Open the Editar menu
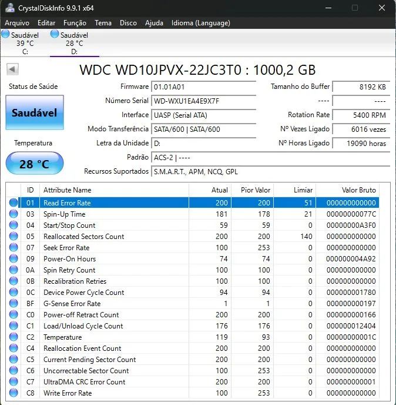Viewport: 396px width, 405px height. [x=46, y=23]
